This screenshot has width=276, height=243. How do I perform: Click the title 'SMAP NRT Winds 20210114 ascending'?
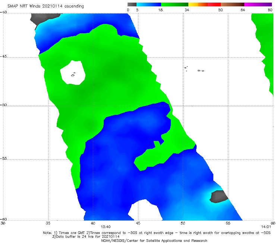pyautogui.click(x=46, y=6)
